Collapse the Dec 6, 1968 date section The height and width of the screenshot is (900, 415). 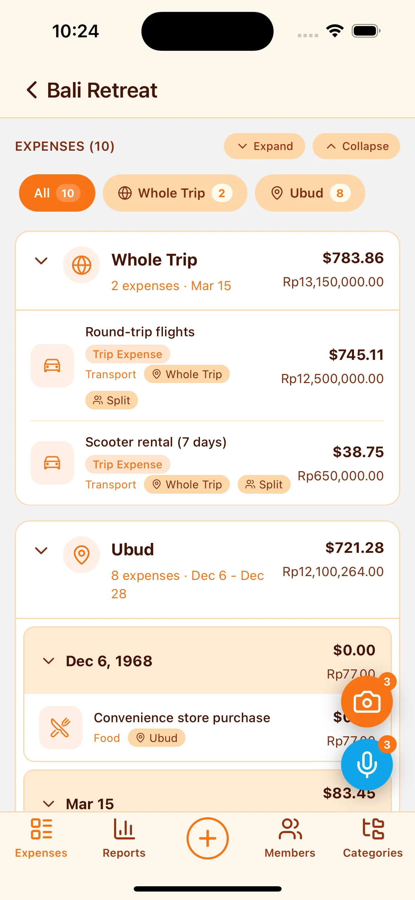[49, 661]
